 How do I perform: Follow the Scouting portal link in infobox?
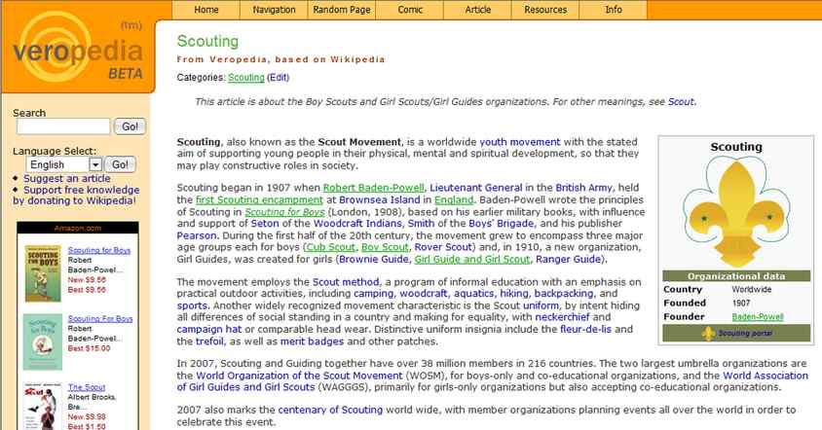point(745,334)
